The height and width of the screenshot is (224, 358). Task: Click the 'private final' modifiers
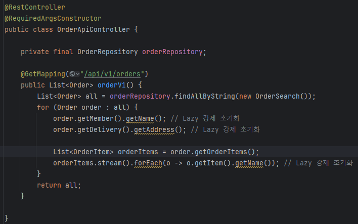tap(47, 52)
